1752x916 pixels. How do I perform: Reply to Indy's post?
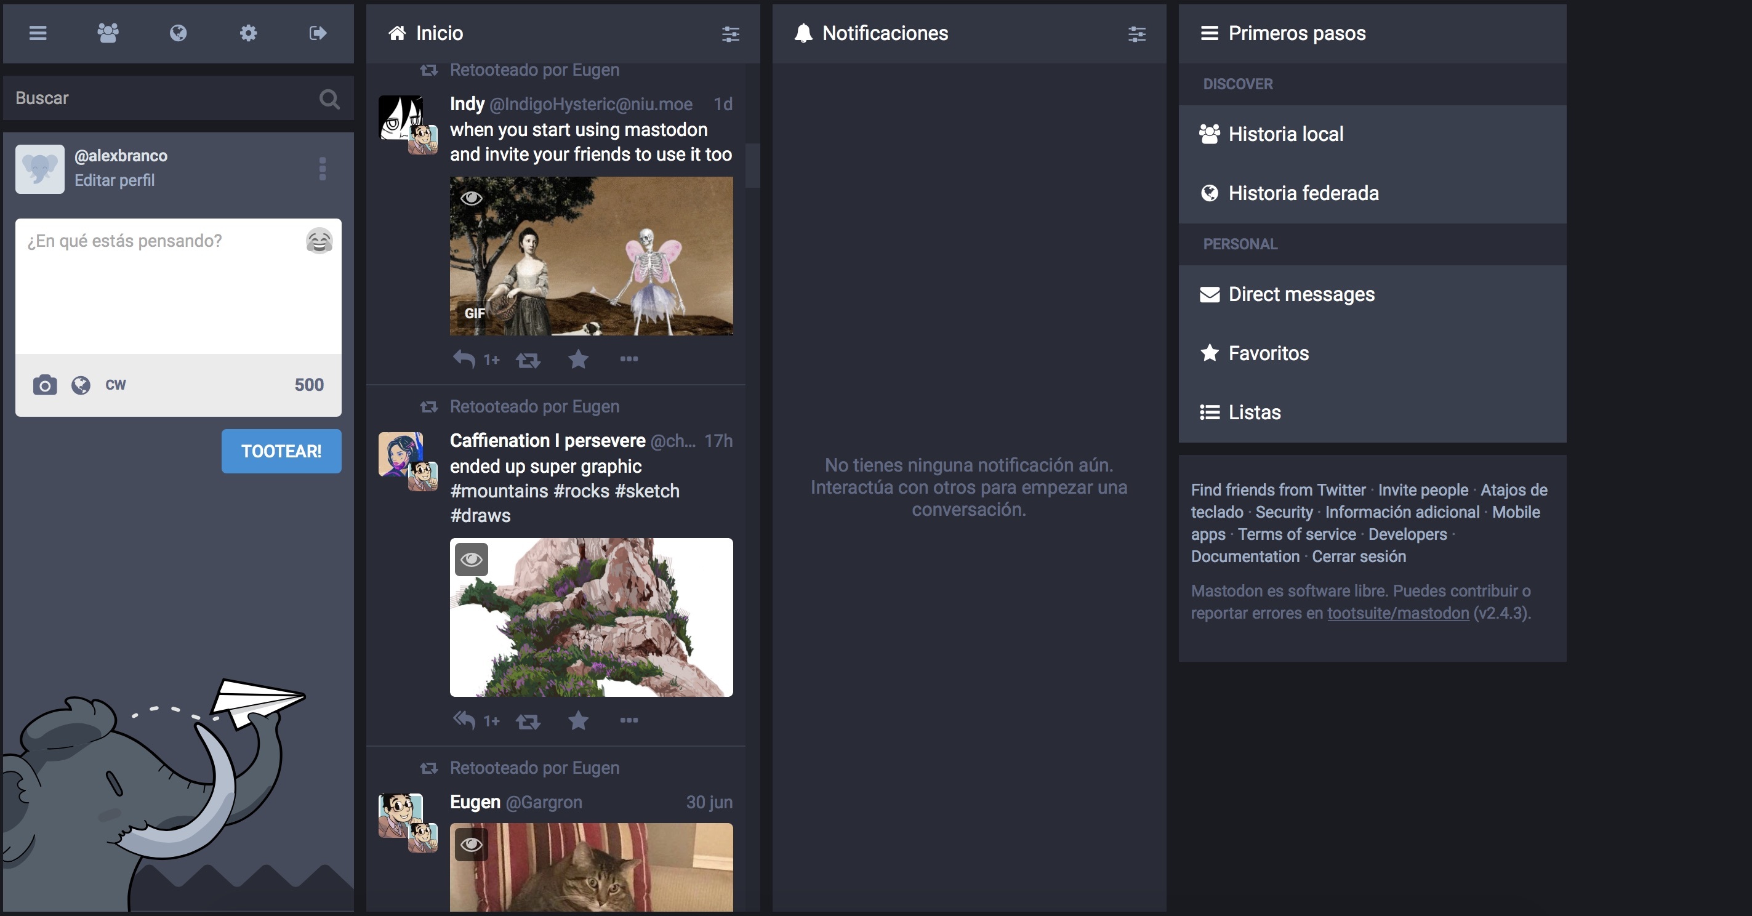(465, 359)
